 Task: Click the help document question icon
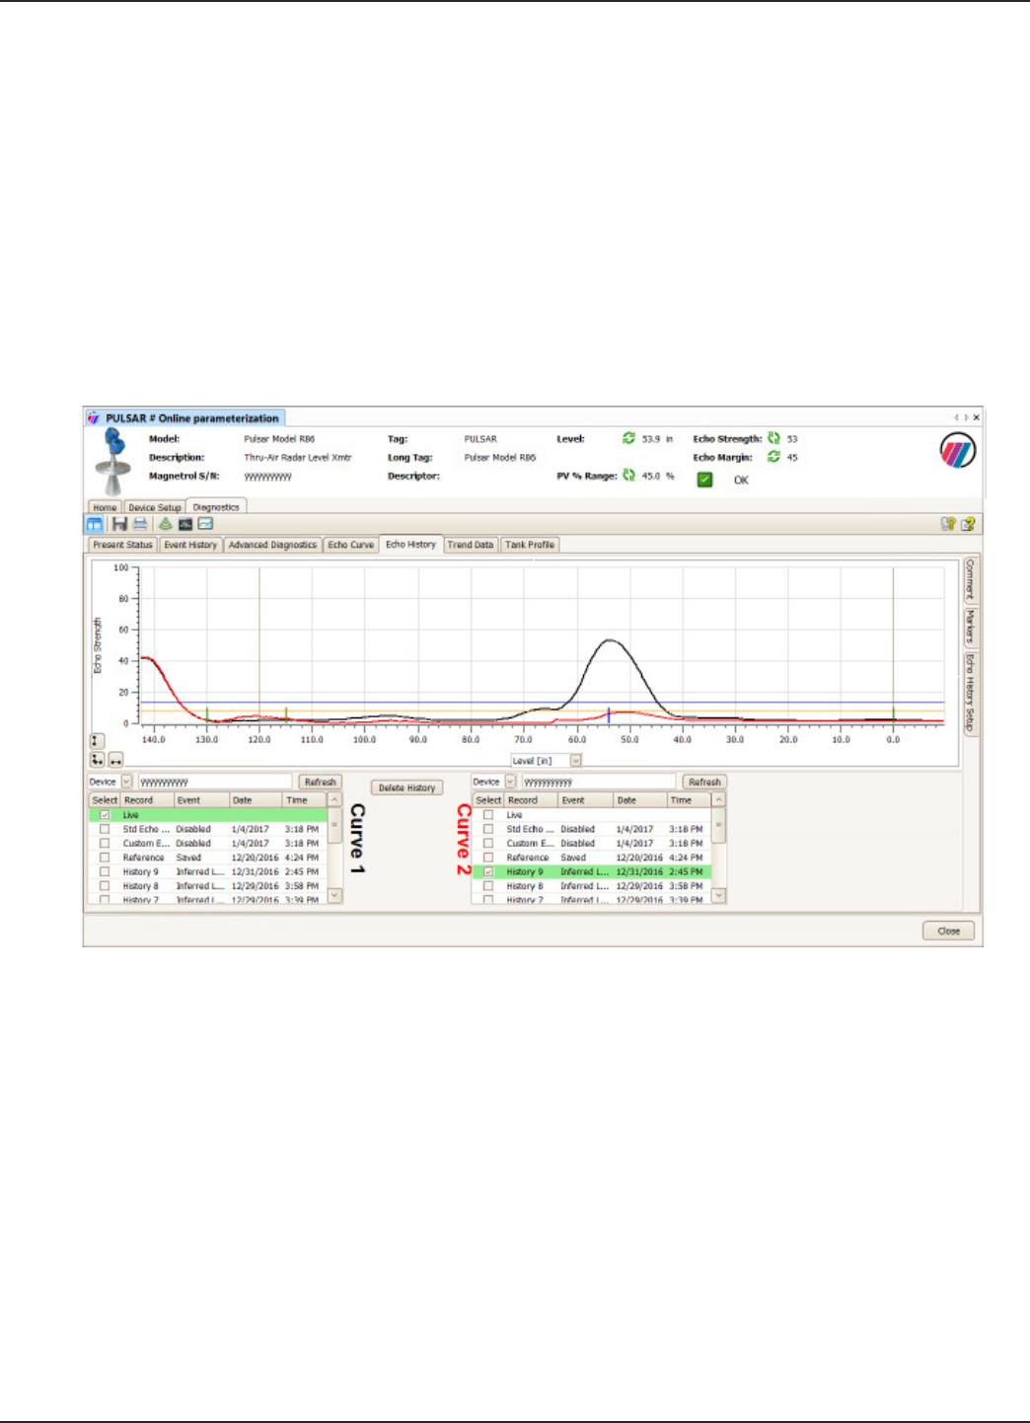pos(968,524)
